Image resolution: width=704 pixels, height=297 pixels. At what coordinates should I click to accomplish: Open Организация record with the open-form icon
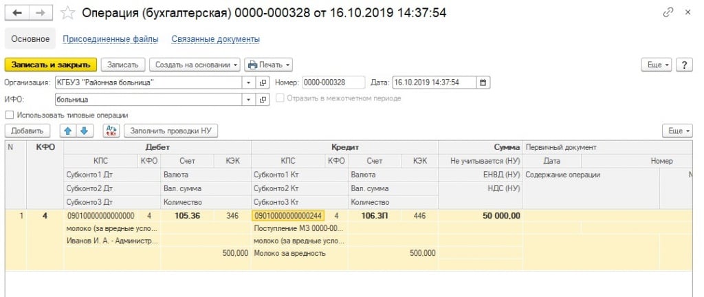coord(263,82)
